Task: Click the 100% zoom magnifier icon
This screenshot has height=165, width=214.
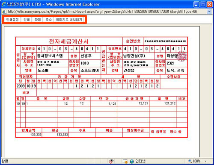Action: (x=190, y=161)
